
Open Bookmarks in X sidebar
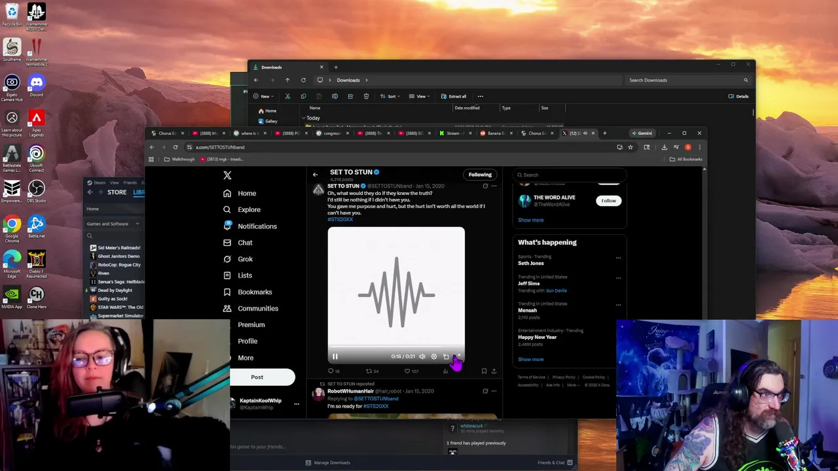247,292
